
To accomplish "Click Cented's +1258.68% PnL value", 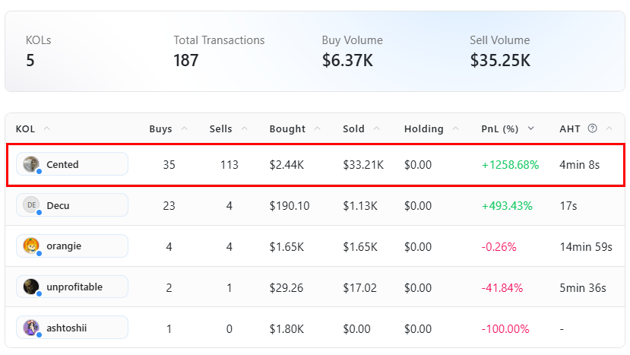I will point(510,165).
